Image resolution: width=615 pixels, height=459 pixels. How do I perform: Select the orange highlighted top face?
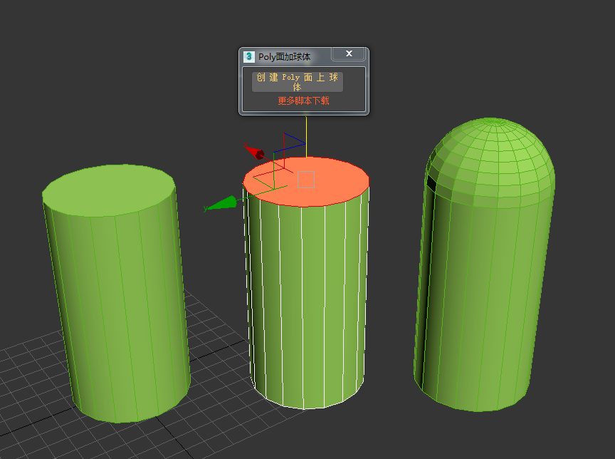[335, 187]
